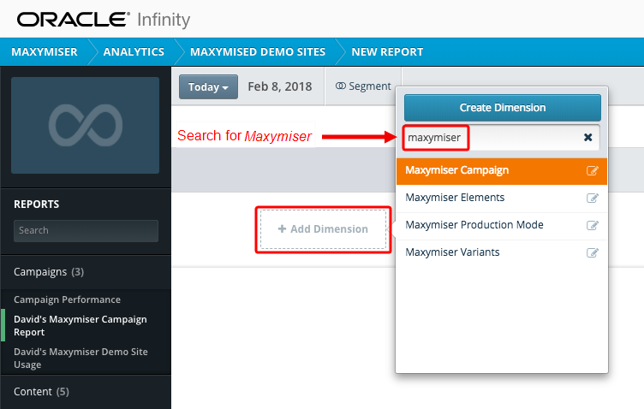Clear the dimension search with the X icon
Viewport: 644px width, 409px height.
point(587,138)
